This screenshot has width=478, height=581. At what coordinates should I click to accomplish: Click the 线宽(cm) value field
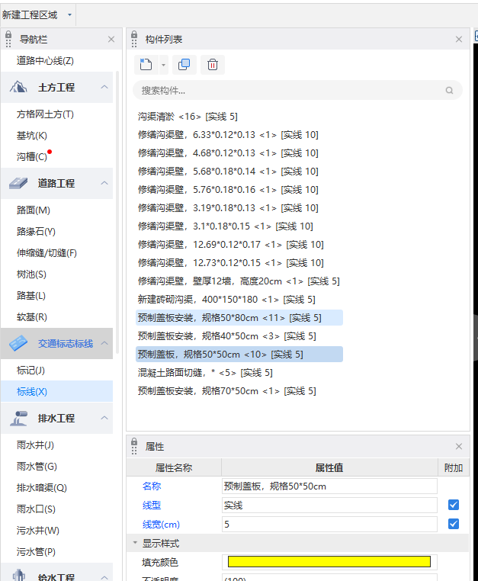click(329, 524)
